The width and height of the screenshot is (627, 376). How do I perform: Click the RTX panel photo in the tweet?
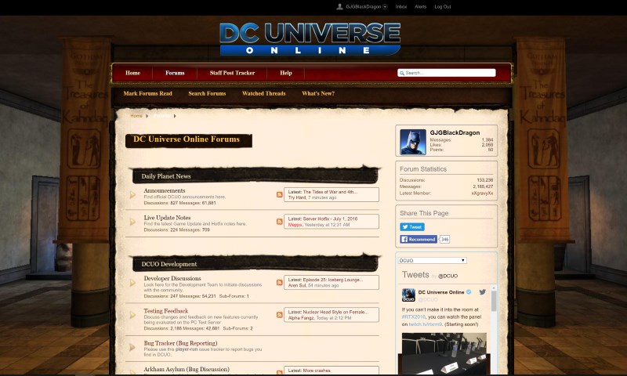(x=444, y=353)
